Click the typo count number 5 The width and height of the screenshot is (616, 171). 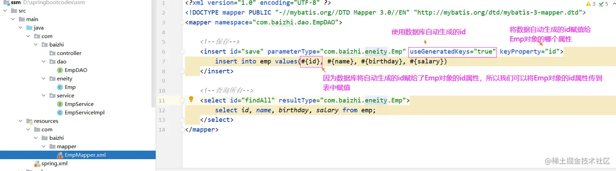click(607, 4)
